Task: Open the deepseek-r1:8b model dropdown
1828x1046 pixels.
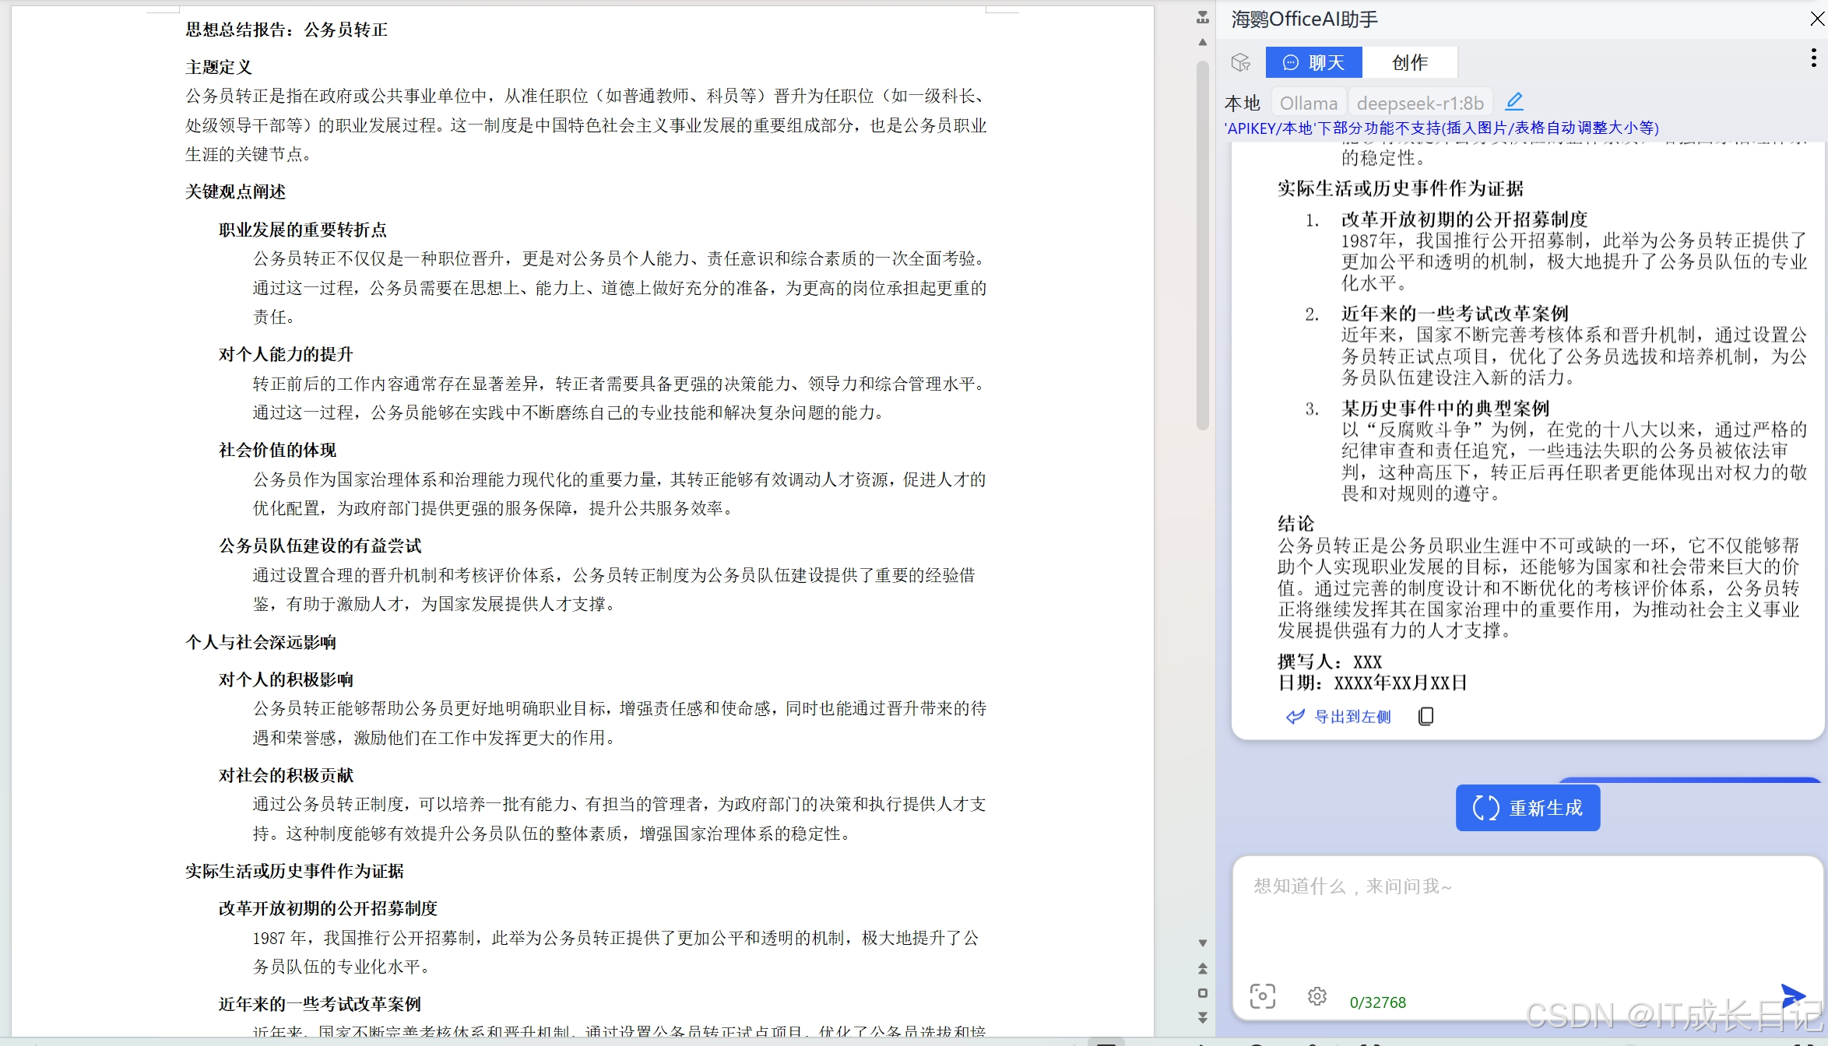Action: (1420, 103)
